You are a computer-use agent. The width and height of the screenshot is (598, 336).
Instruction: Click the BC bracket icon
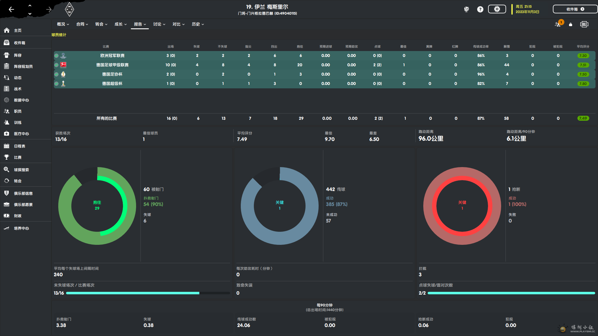click(584, 24)
